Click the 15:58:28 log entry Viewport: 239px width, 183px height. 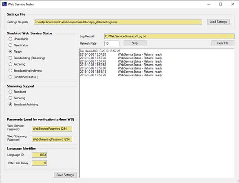[x=121, y=75]
